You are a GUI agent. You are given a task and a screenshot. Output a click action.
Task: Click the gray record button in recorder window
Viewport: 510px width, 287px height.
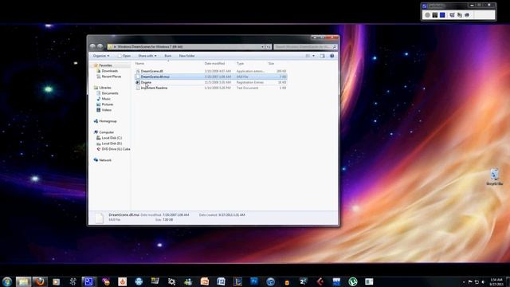428,15
